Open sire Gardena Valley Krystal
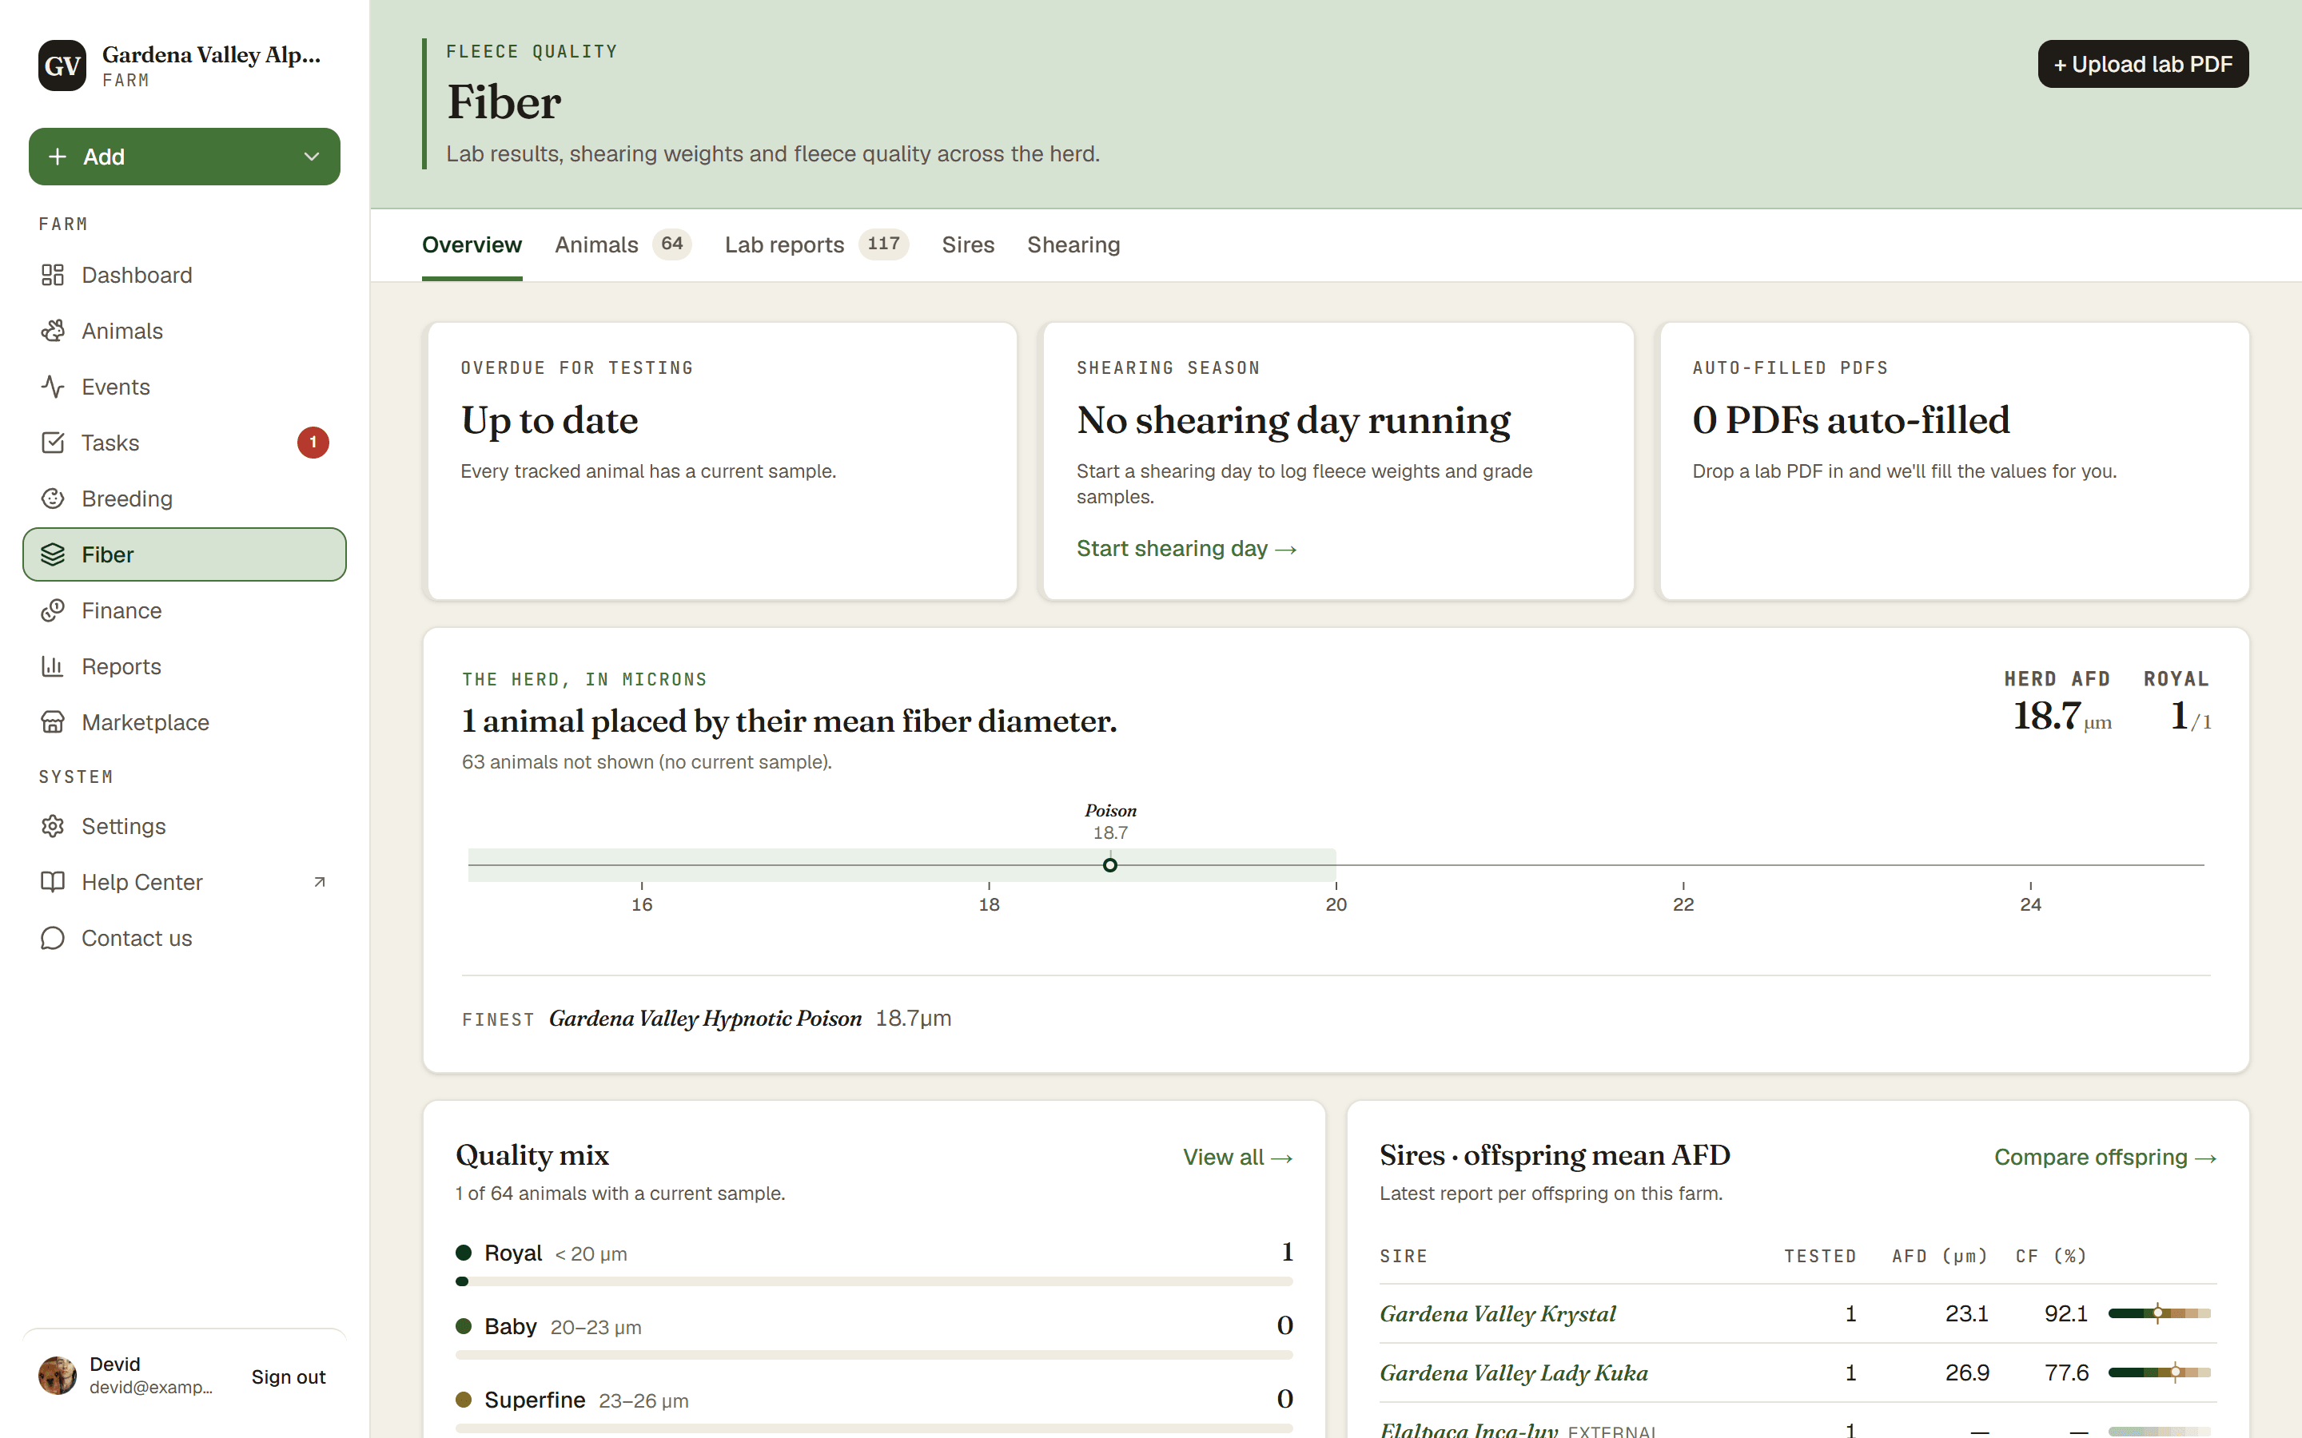This screenshot has height=1438, width=2302. click(x=1497, y=1313)
